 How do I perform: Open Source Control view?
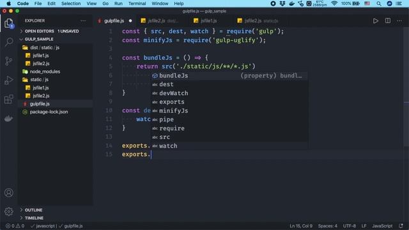coord(9,61)
